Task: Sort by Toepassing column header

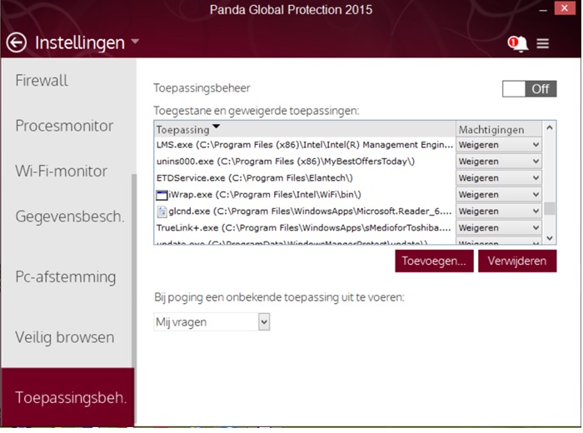Action: click(305, 129)
